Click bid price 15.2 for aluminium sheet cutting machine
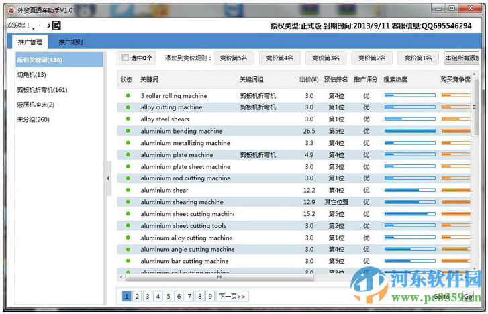The height and width of the screenshot is (314, 488). pyautogui.click(x=309, y=214)
